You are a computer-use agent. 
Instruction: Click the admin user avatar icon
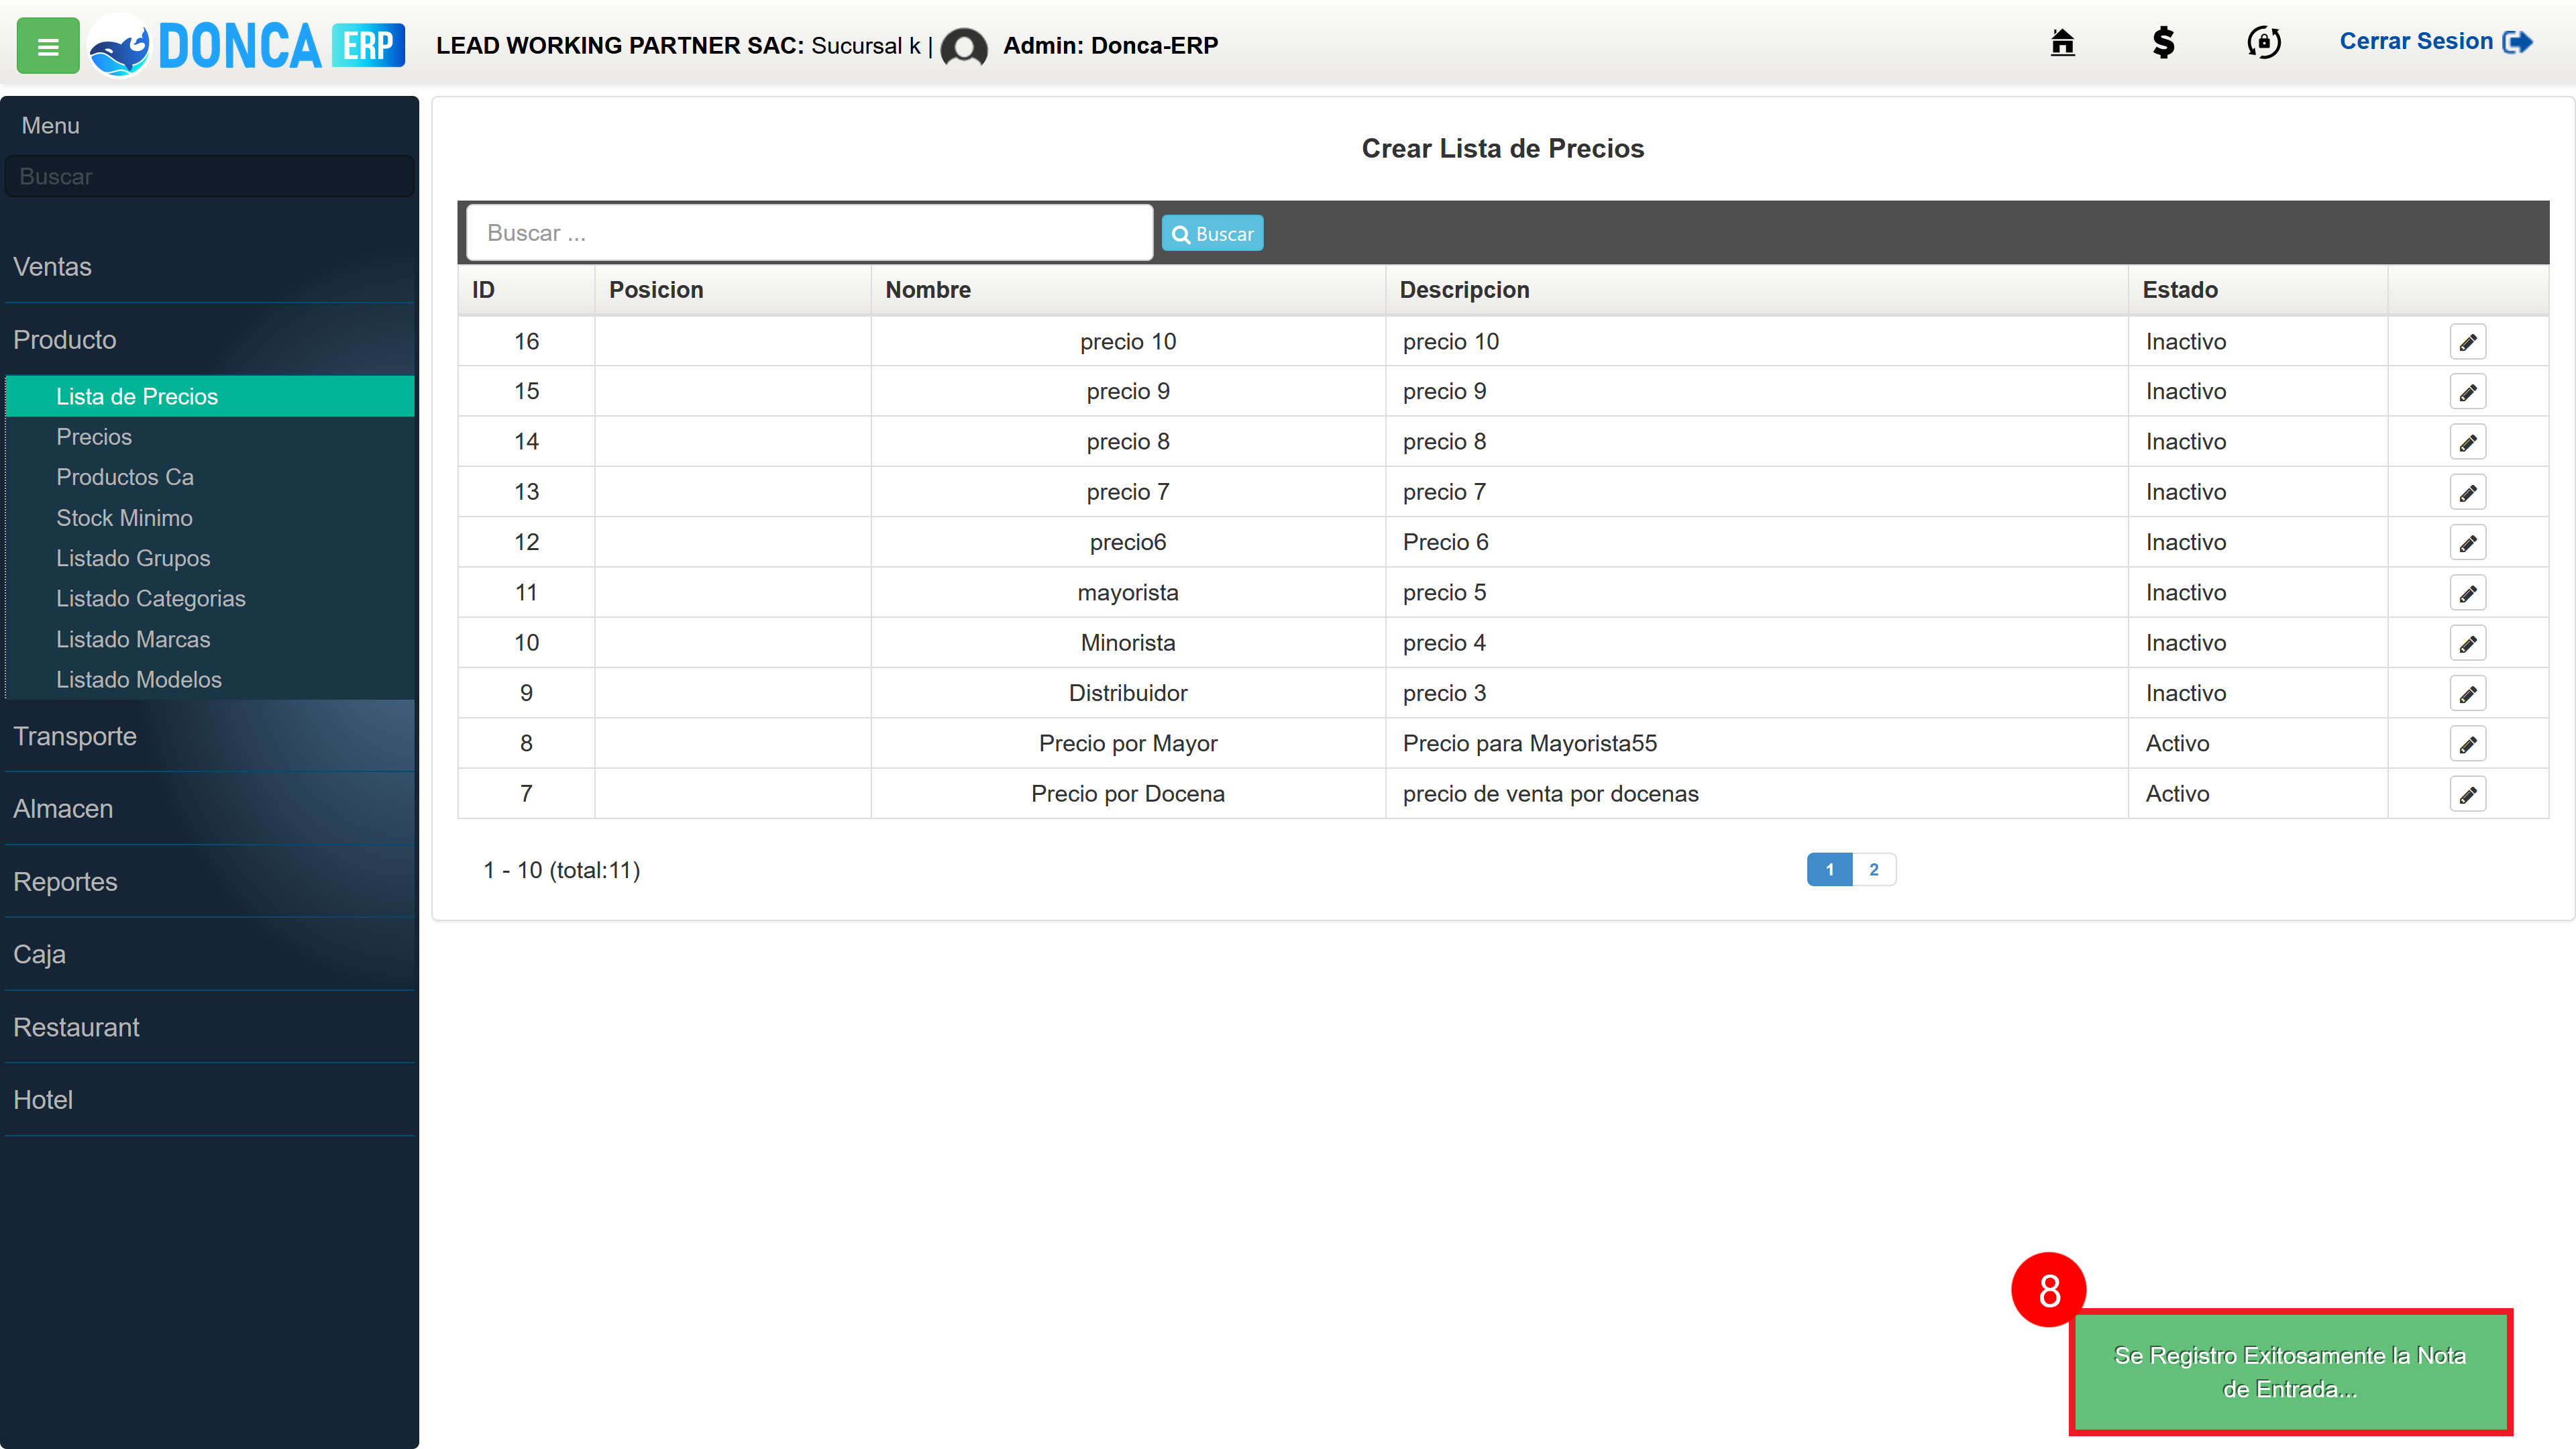[964, 46]
